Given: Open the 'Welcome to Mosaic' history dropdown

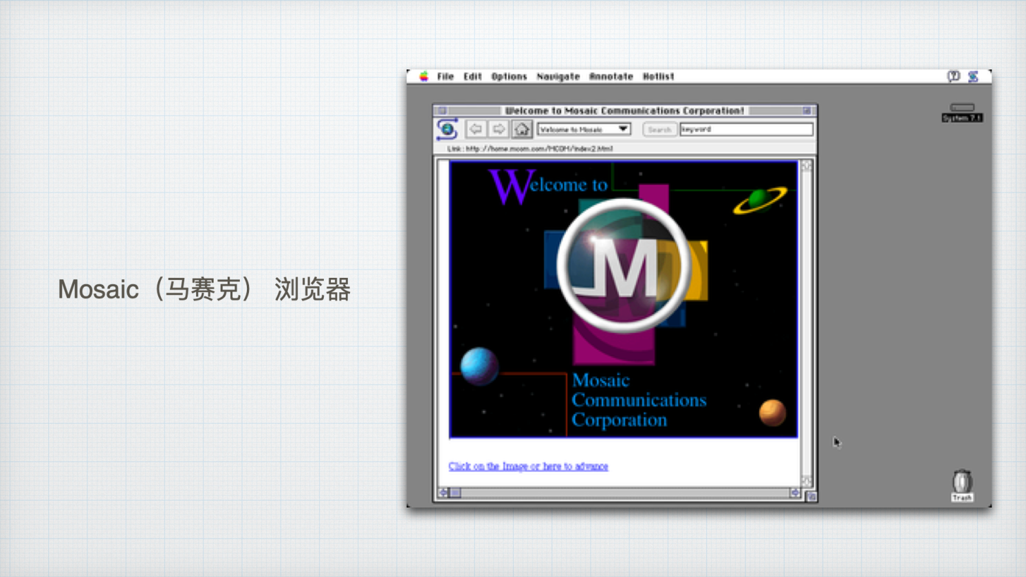Looking at the screenshot, I should click(x=584, y=129).
